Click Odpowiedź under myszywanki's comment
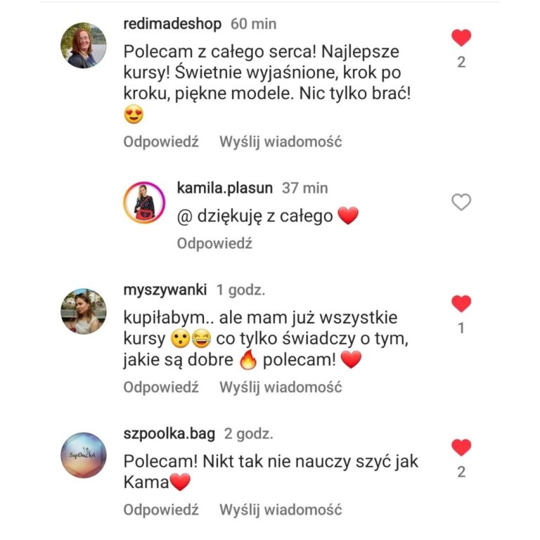The image size is (540, 540). tap(161, 387)
